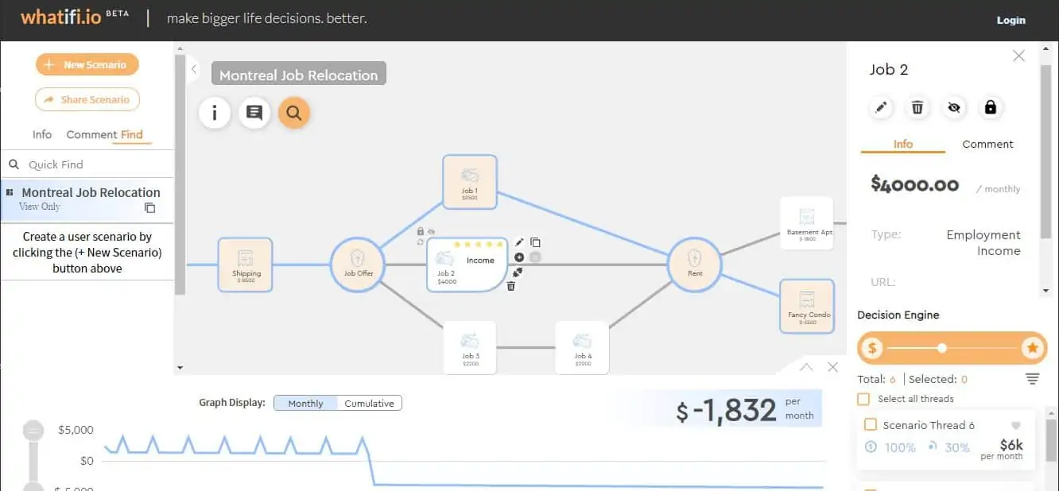Lock Job 2 with the padlock icon
The image size is (1059, 491).
991,107
